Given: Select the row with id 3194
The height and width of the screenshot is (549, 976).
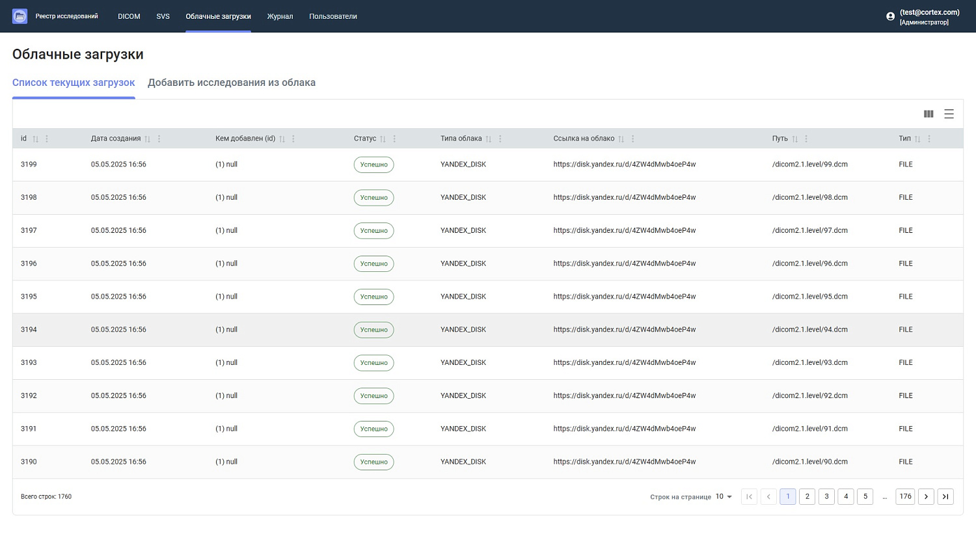Looking at the screenshot, I should [x=488, y=330].
